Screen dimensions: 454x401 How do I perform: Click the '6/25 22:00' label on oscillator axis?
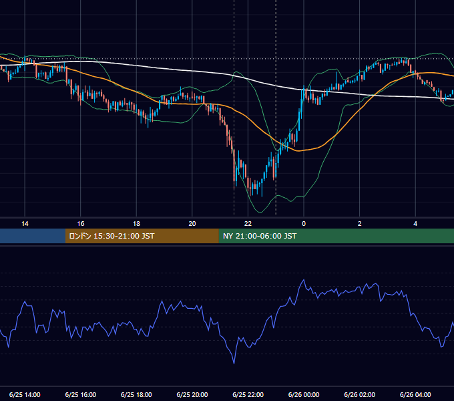(248, 394)
